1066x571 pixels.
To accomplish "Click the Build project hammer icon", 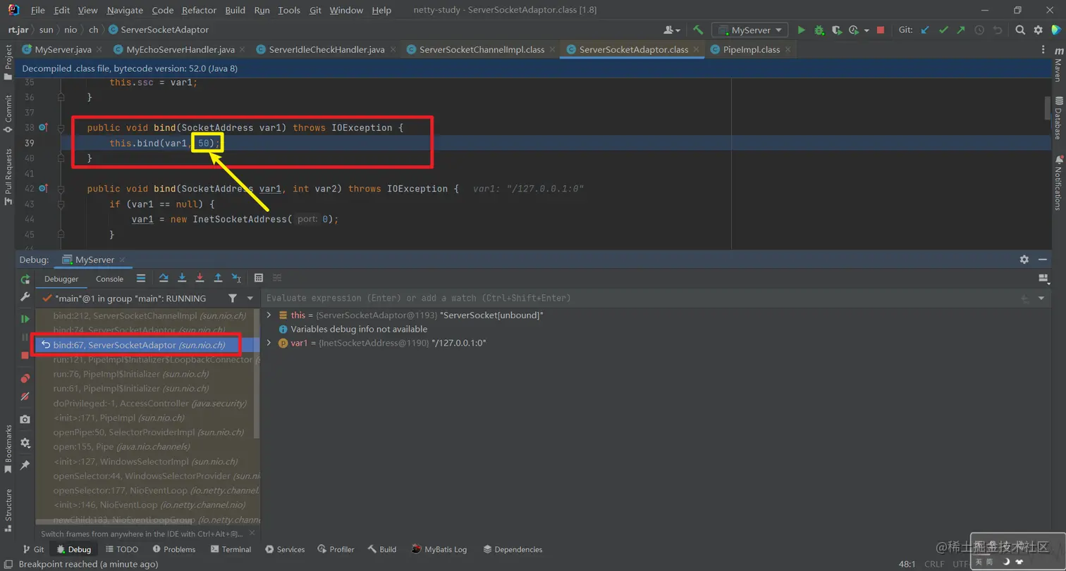I will point(698,30).
